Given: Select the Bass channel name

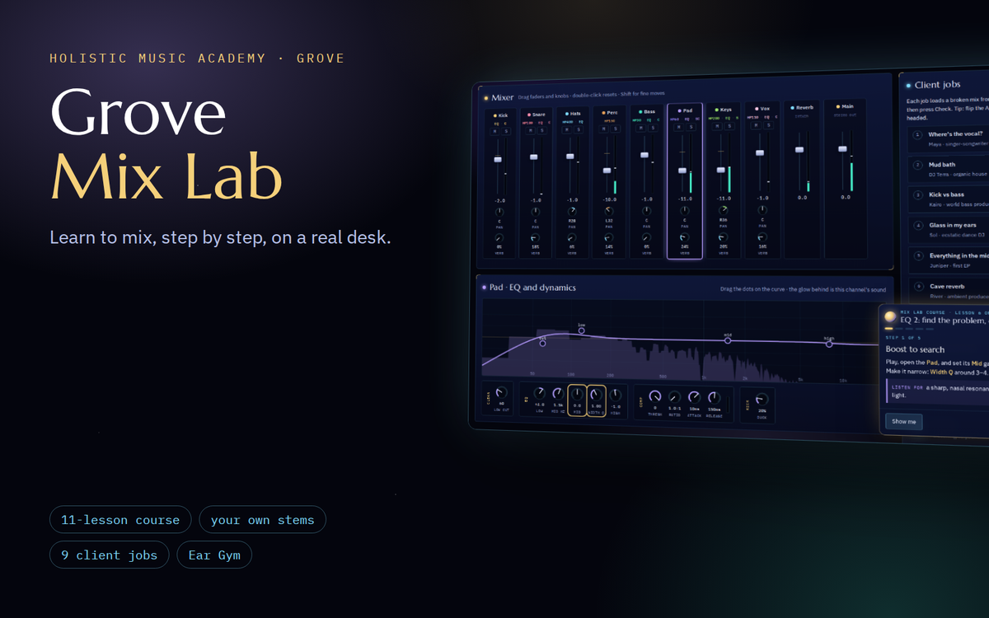Looking at the screenshot, I should pyautogui.click(x=649, y=112).
